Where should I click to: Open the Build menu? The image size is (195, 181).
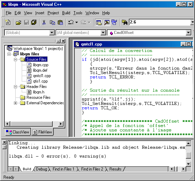coord(66,13)
